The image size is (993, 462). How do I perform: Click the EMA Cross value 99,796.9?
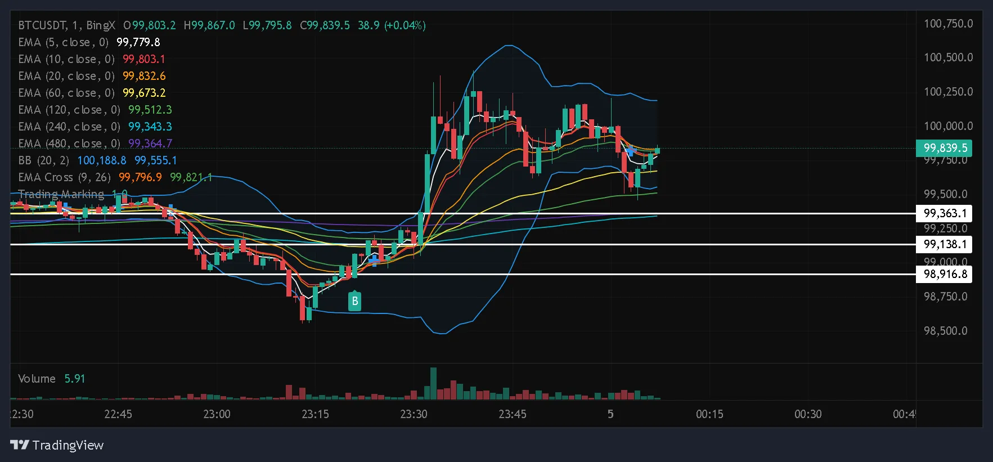[x=140, y=177]
